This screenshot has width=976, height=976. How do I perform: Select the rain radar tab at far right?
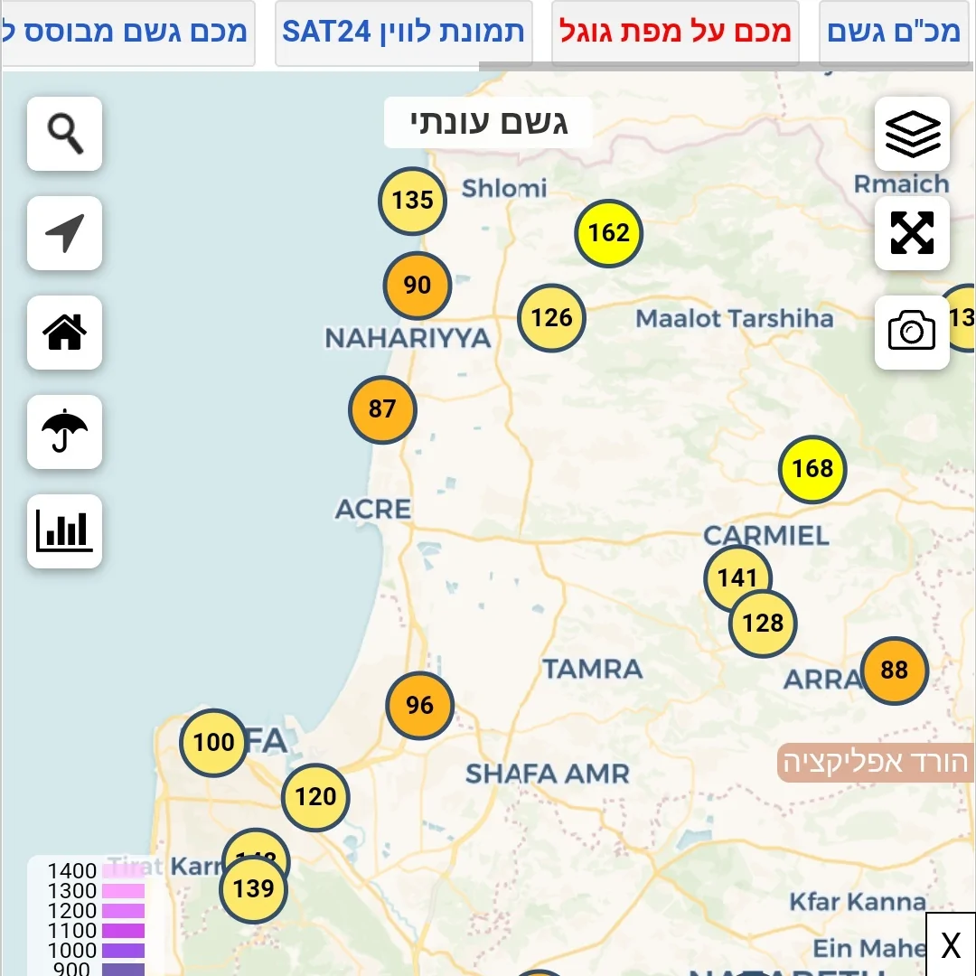(x=895, y=32)
